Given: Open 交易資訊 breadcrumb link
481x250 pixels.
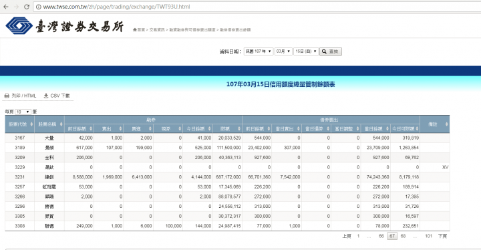Looking at the screenshot, I should pos(157,30).
